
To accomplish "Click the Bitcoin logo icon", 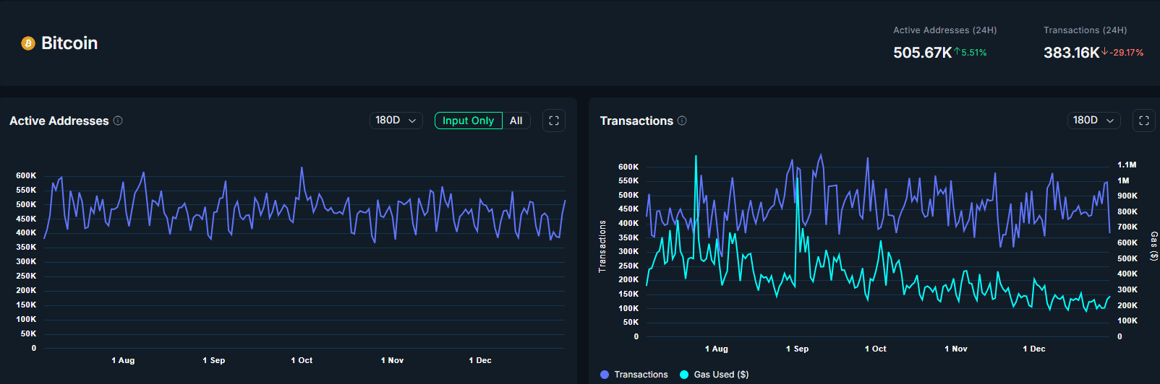I will click(x=28, y=43).
